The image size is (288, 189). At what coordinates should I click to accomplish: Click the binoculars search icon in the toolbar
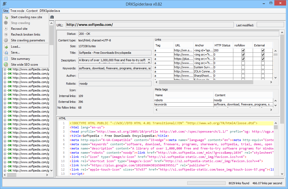52,17
